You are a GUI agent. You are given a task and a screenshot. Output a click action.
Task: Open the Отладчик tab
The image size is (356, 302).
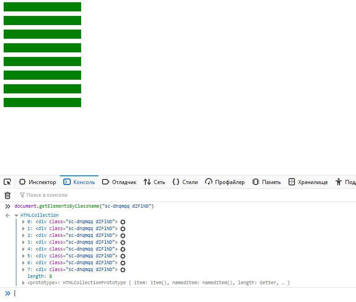119,182
